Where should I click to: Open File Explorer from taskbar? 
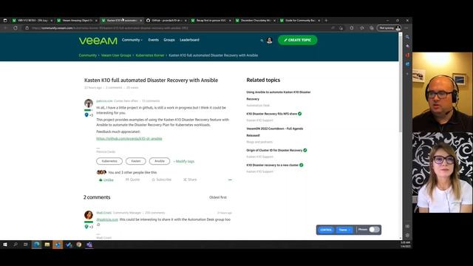pos(47,245)
